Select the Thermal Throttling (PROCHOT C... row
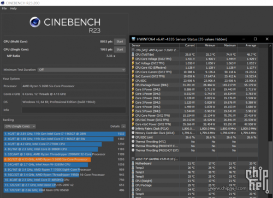The image size is (273, 198). tap(194, 146)
